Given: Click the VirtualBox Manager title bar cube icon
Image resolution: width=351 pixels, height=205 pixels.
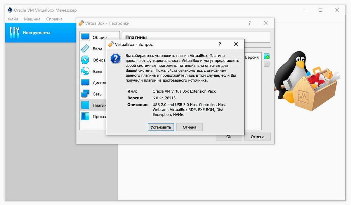Looking at the screenshot, I should (x=10, y=10).
